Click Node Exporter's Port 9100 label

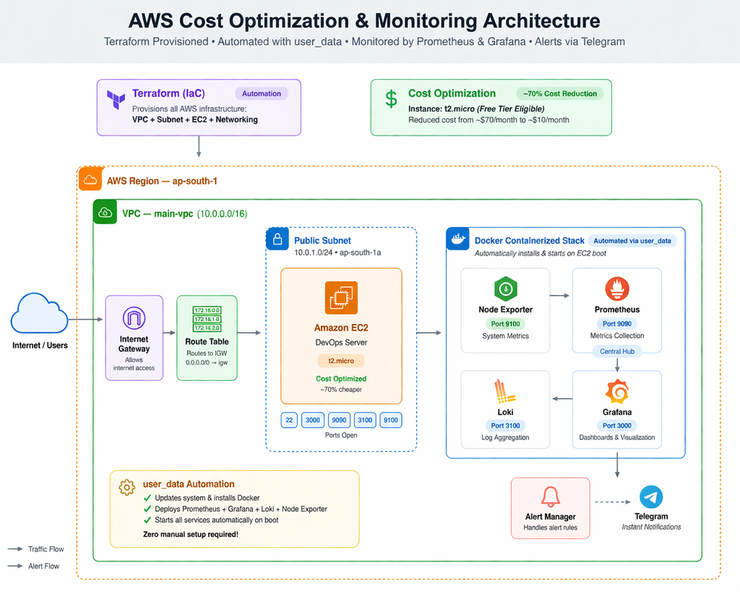tap(505, 324)
